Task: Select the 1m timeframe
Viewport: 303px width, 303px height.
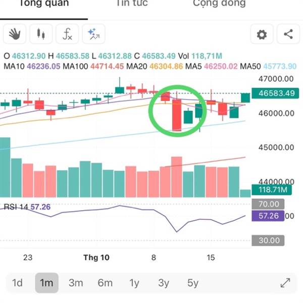Action: 47,283
